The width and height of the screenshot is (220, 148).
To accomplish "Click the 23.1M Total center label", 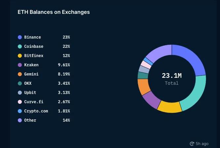I will (172, 78).
